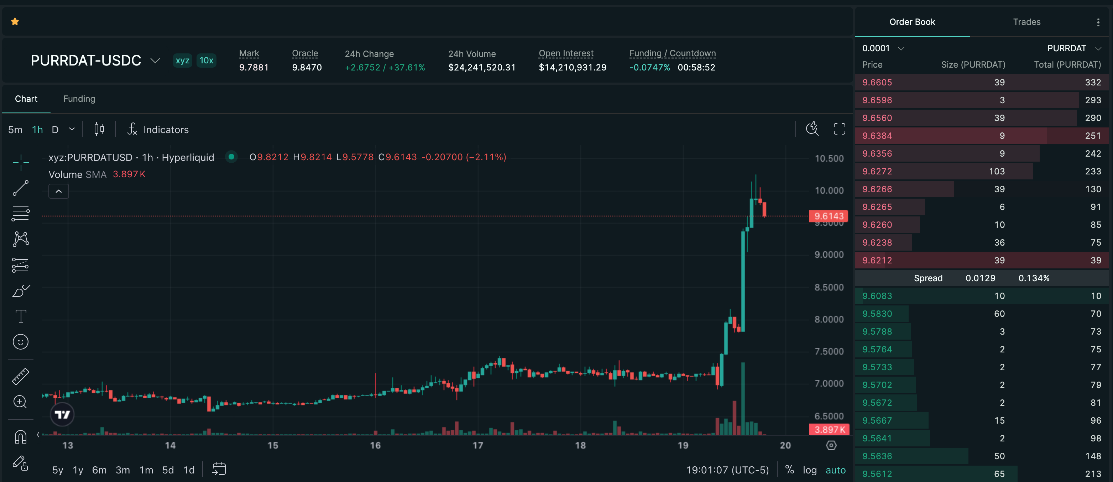Select the ruler measure tool
The width and height of the screenshot is (1113, 482).
[x=20, y=376]
